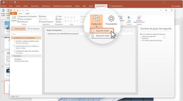
Task: Click the Copiar button
Action: click(x=59, y=19)
